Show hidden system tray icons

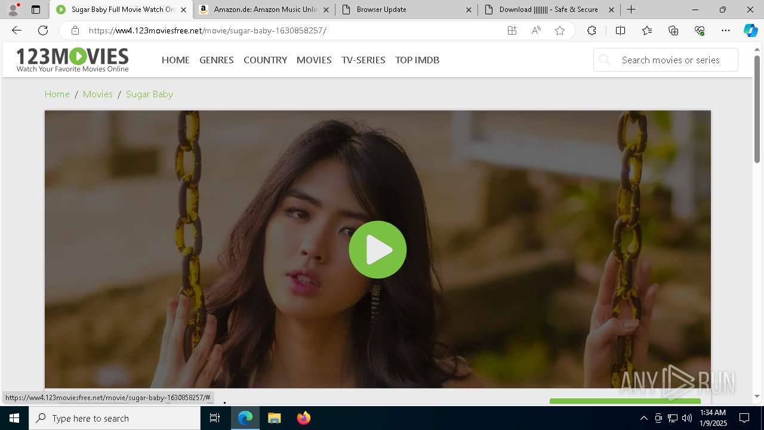coord(644,418)
